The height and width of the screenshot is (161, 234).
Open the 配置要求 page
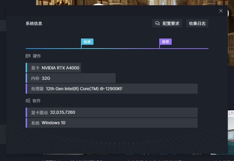[167, 23]
